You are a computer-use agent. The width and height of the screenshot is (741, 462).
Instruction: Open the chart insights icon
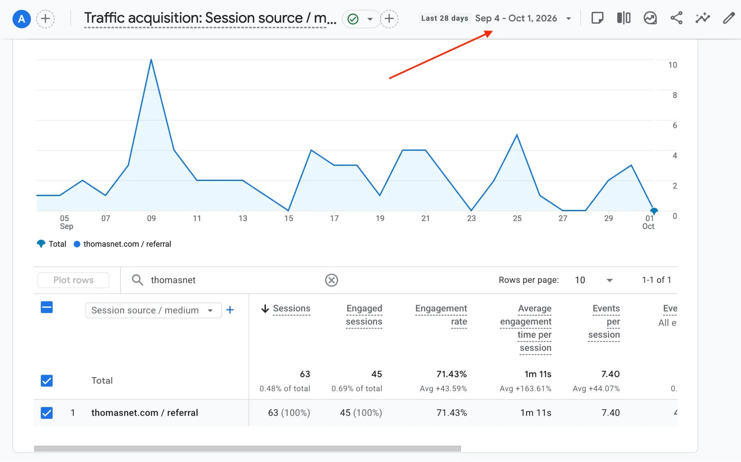(x=650, y=18)
